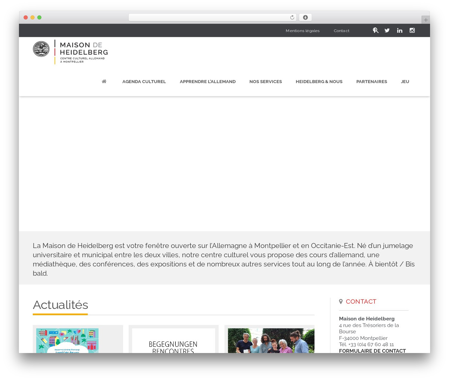
Task: Open the group photo news thumbnail
Action: click(x=271, y=340)
